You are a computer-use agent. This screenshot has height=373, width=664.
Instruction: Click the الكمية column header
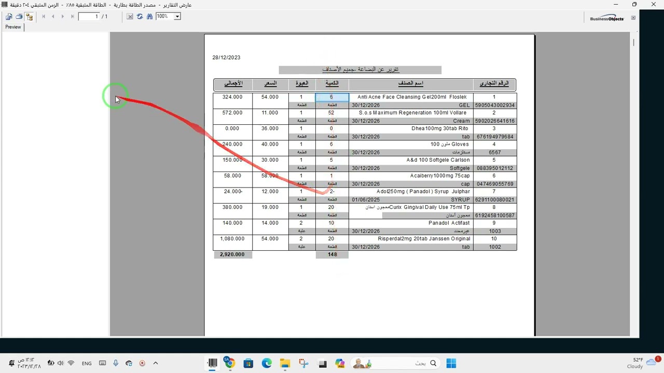coord(332,83)
